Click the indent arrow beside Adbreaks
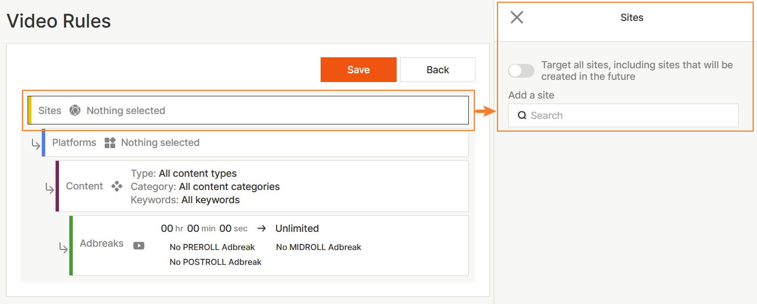Image resolution: width=757 pixels, height=304 pixels. [x=63, y=248]
